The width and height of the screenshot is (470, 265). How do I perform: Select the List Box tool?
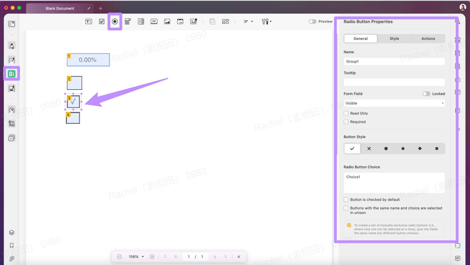(x=141, y=21)
